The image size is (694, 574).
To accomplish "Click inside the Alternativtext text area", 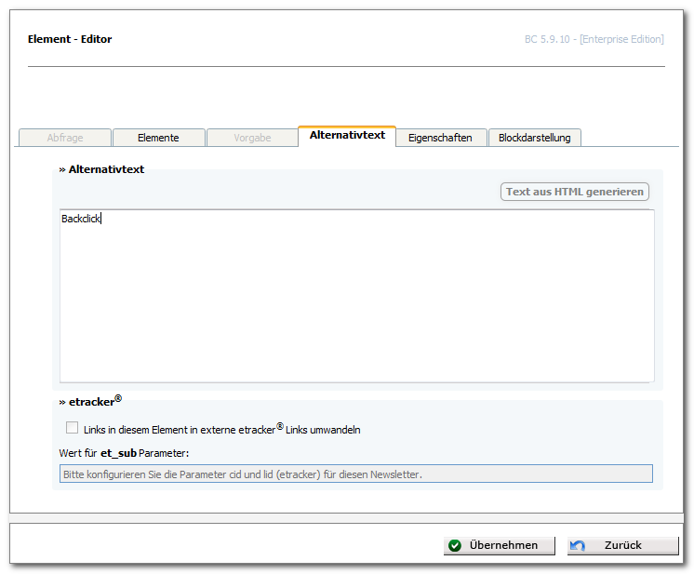I will 356,296.
